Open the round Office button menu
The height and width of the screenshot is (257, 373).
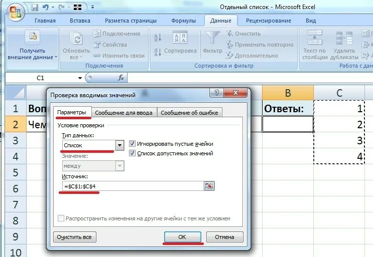16,13
